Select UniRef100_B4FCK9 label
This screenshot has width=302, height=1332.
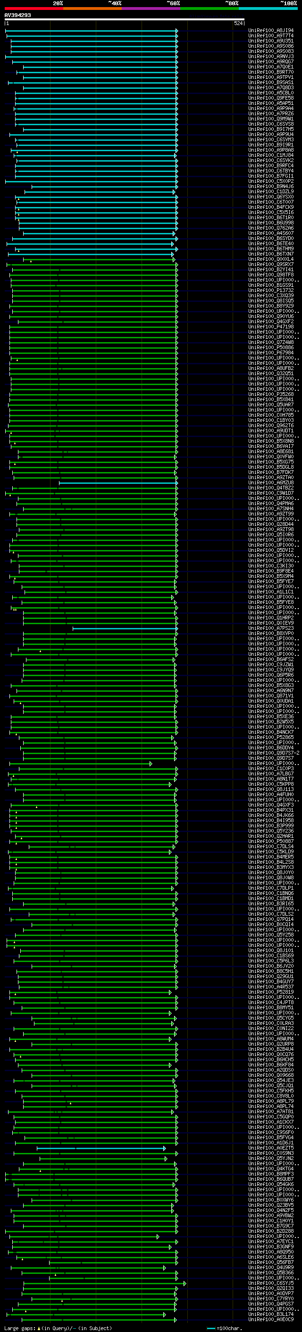click(271, 207)
